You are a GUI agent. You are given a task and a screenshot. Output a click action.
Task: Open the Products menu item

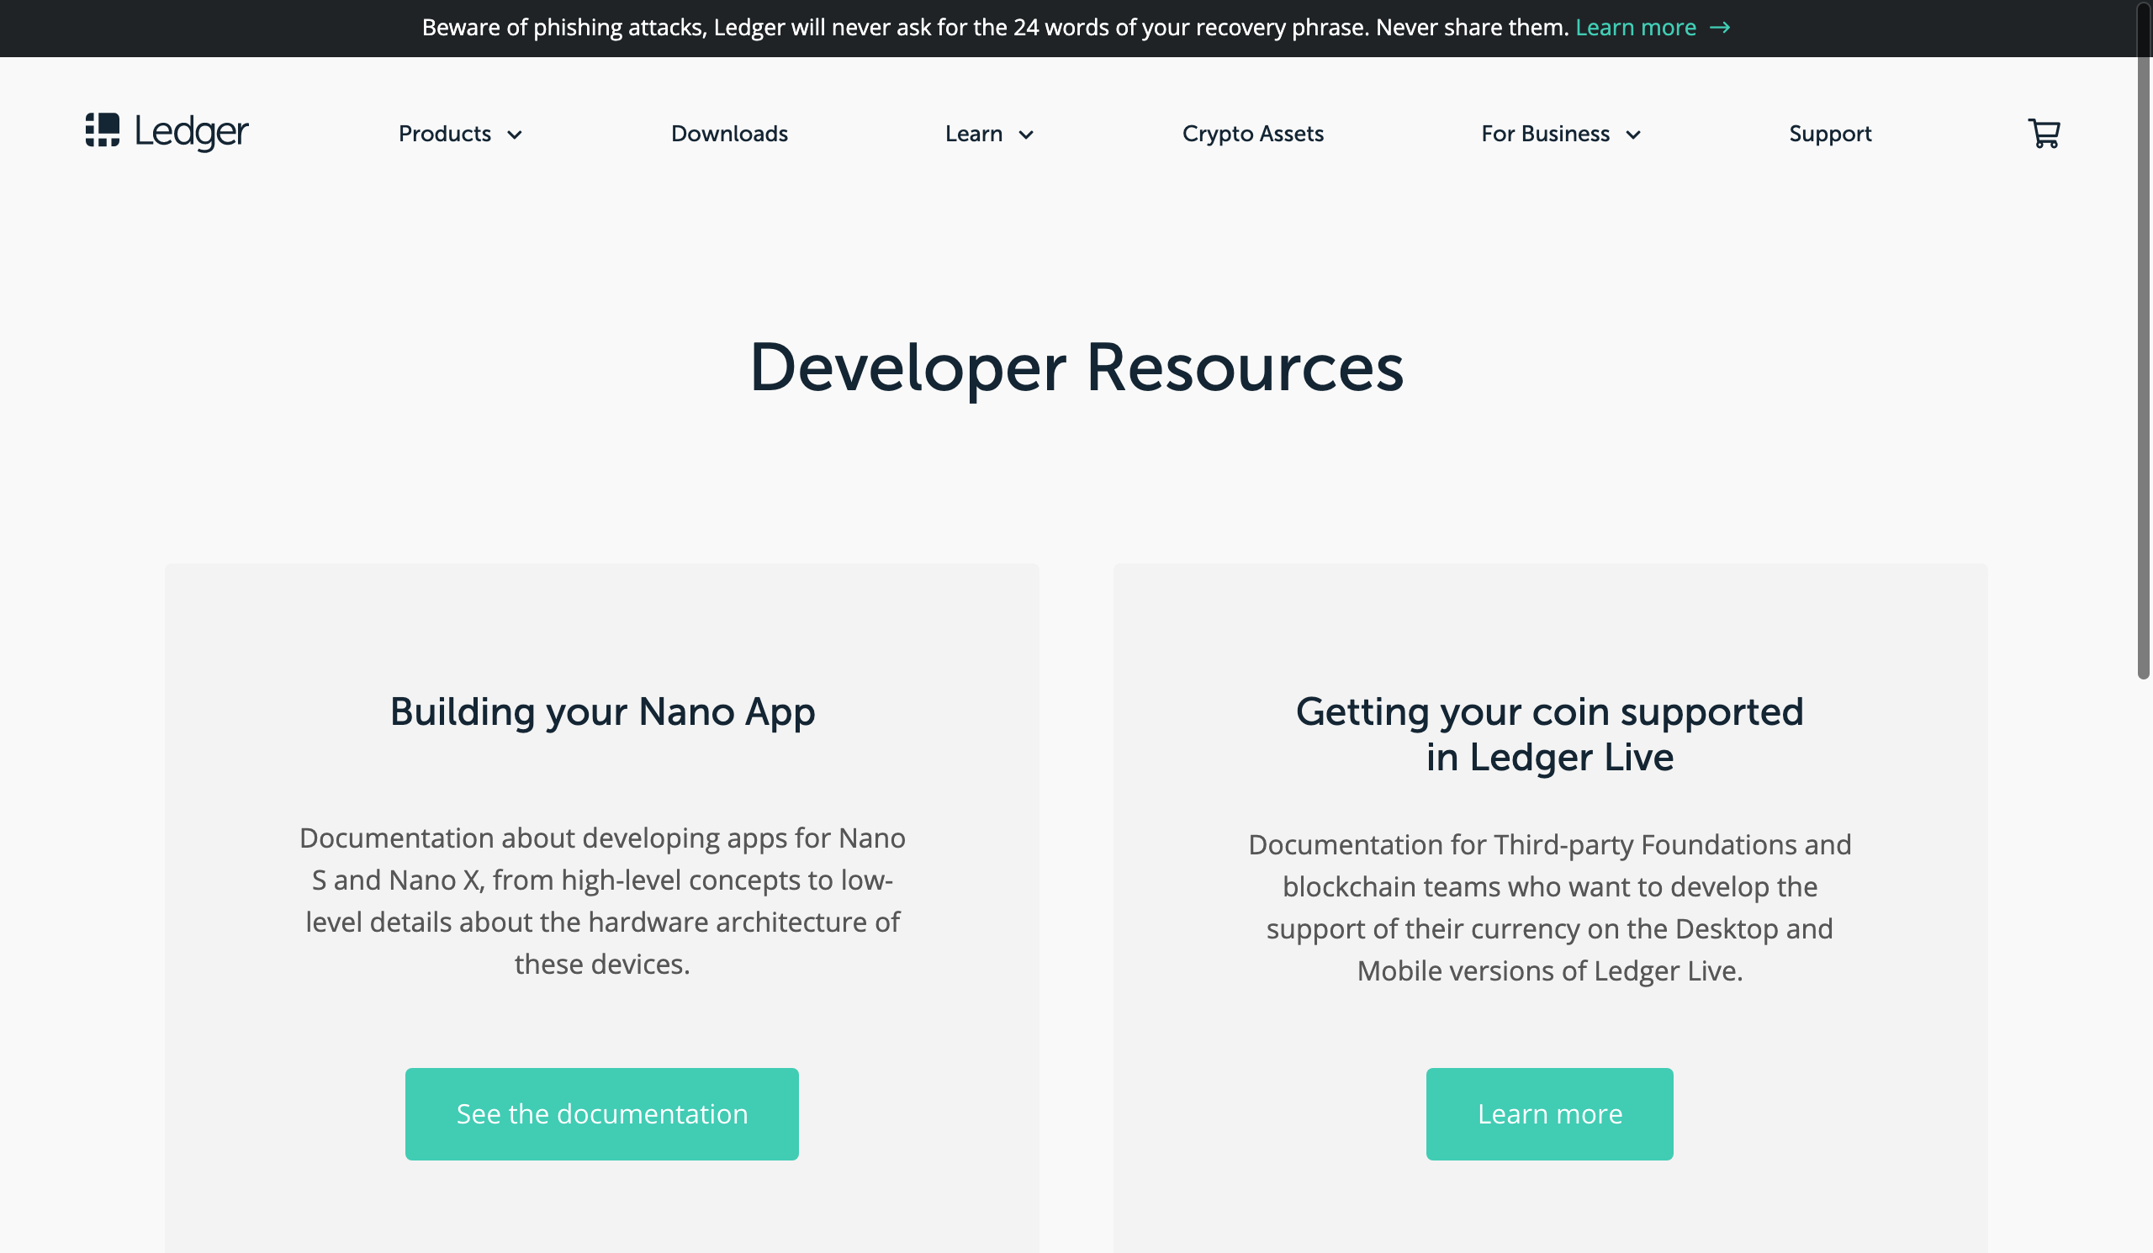coord(444,134)
